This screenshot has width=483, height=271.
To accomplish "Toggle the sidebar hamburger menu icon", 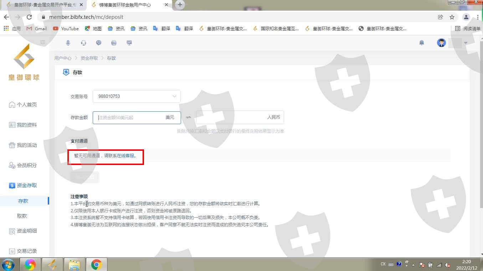I will pyautogui.click(x=43, y=43).
